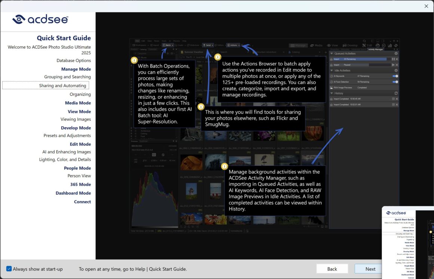This screenshot has width=434, height=279.
Task: Pause the Import 20 Remaining activity
Action: [393, 59]
